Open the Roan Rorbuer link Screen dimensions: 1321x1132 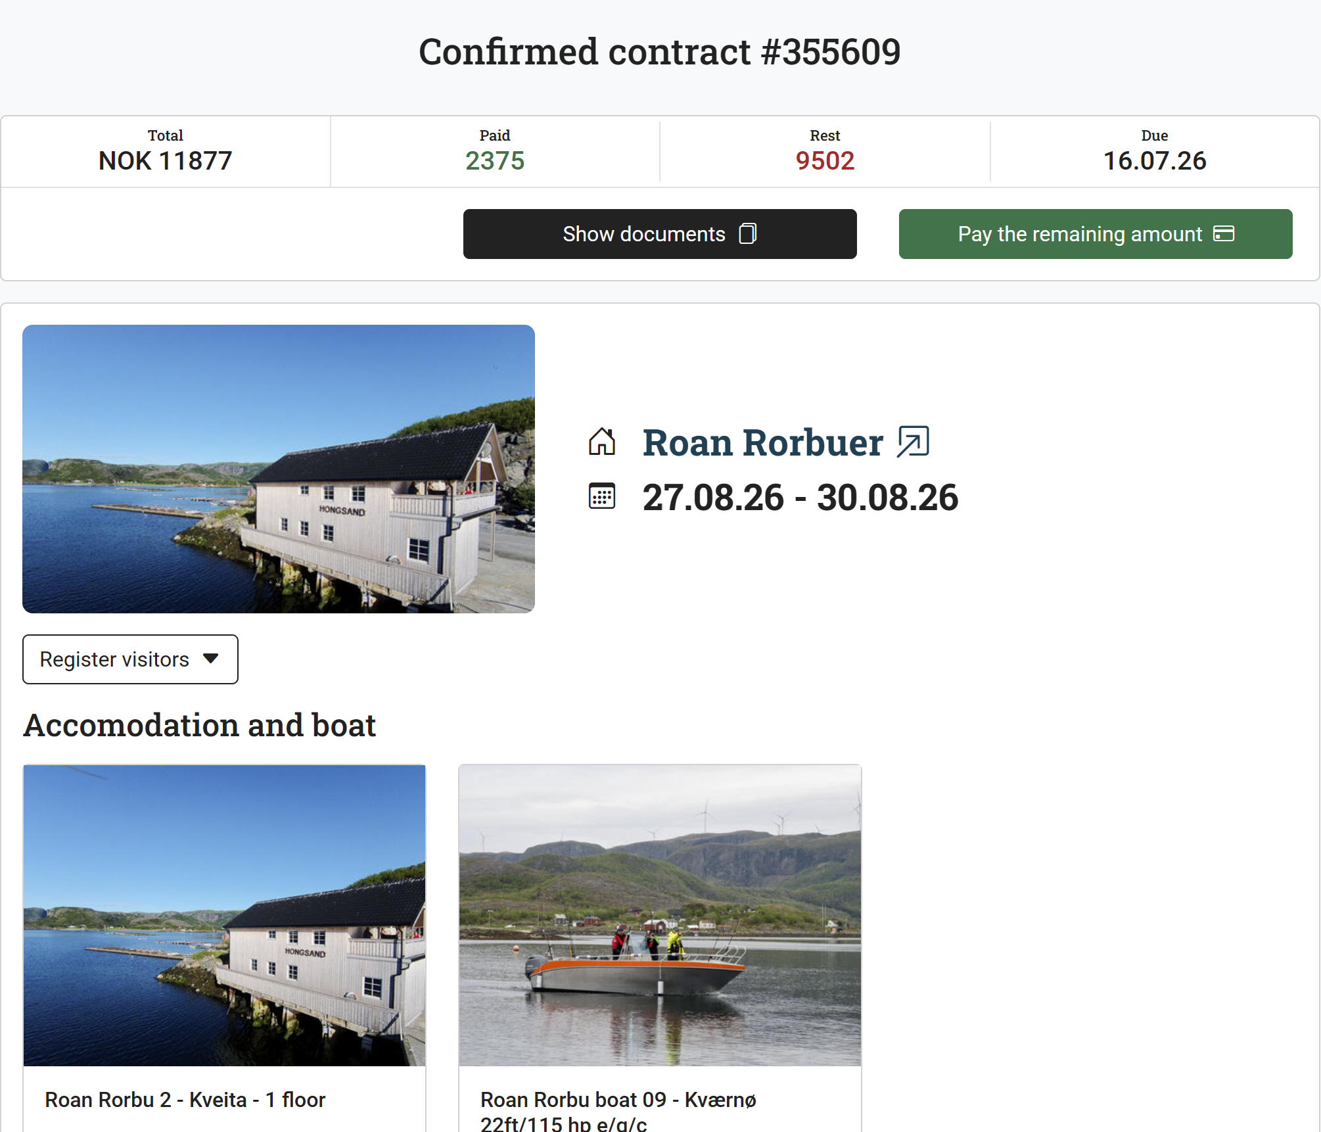click(762, 442)
